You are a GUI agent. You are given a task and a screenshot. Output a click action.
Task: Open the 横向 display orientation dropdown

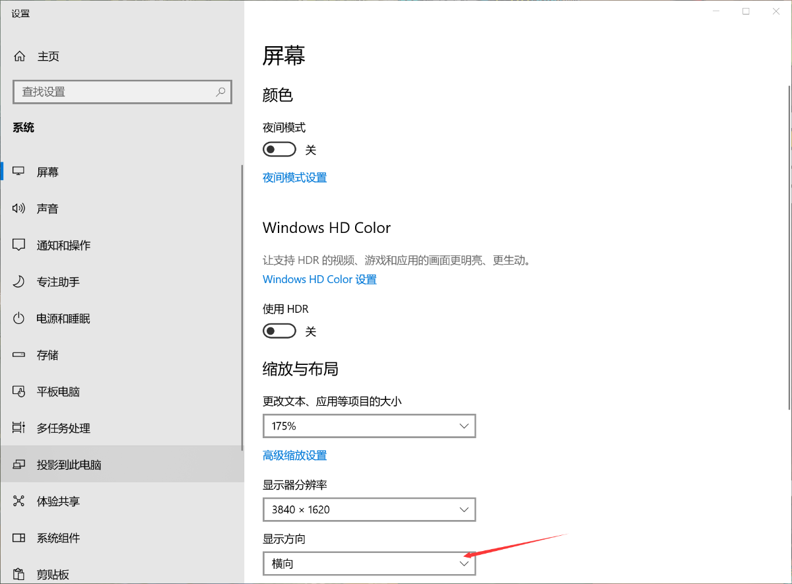pos(369,564)
